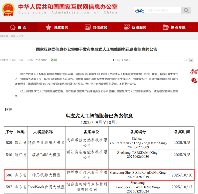Viewport: 198px width, 194px height.
Task: Click the blue share icon under title
Action: pyautogui.click(x=56, y=60)
